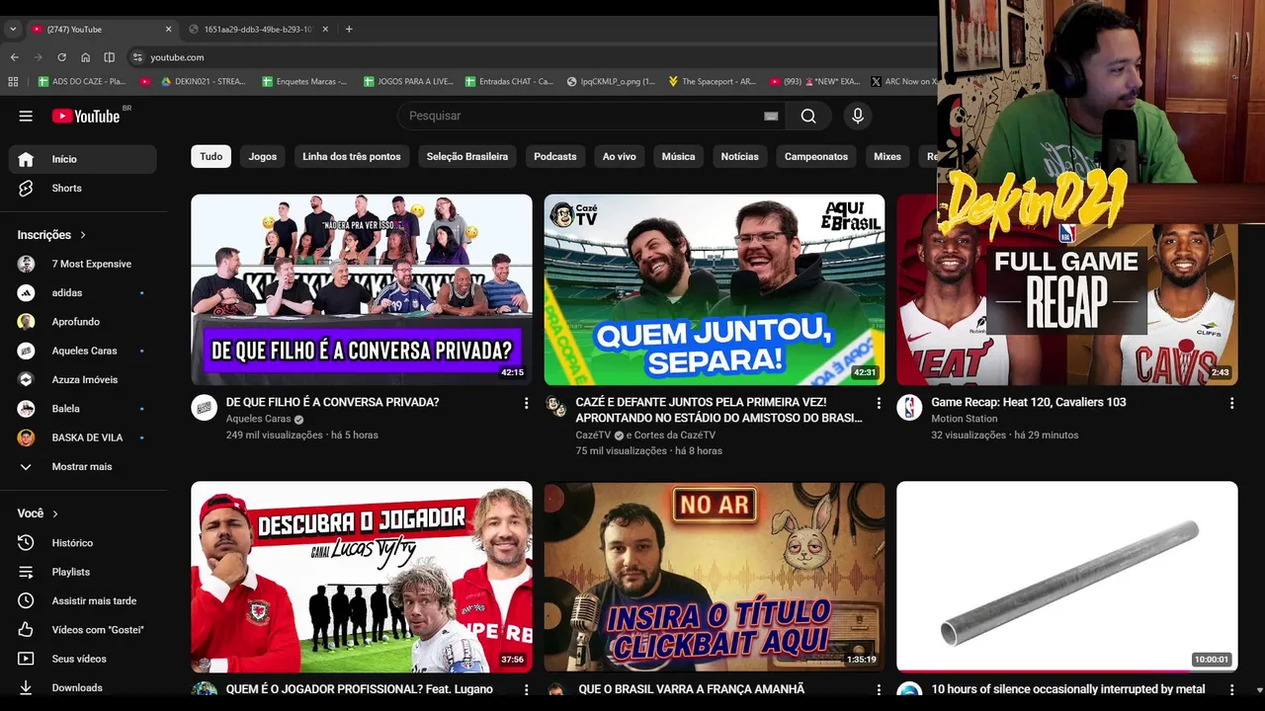Click the magnifier search button
This screenshot has height=711, width=1265.
pos(808,116)
